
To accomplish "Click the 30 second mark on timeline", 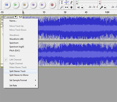I will tap(65, 12).
